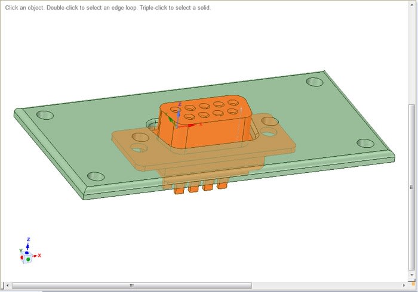418x292 pixels.
Task: Select the bottom-right mounting hole on plate
Action: pos(365,144)
